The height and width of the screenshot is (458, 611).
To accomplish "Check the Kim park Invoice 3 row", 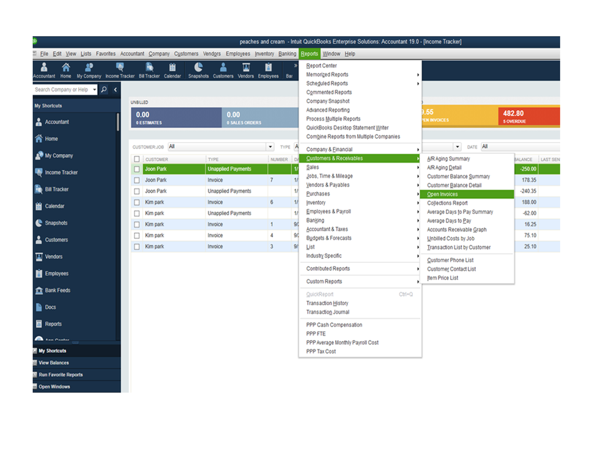I will click(137, 246).
